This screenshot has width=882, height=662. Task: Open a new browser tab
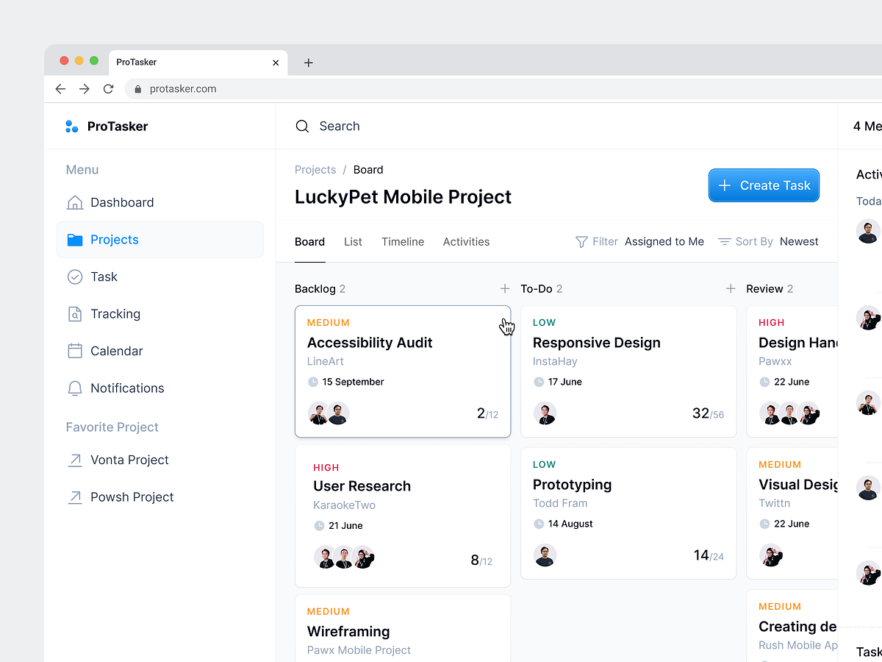[x=308, y=63]
